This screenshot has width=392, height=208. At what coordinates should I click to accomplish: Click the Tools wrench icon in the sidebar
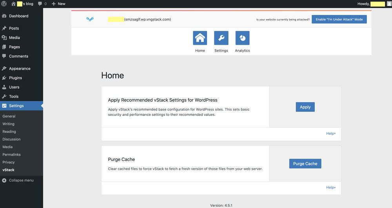tap(4, 96)
